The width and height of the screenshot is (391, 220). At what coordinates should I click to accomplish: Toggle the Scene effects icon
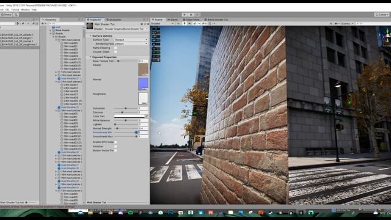click(195, 23)
